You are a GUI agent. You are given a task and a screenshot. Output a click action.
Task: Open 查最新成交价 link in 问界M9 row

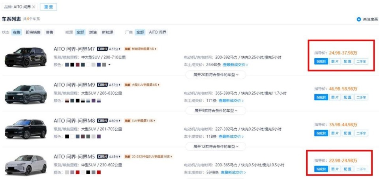click(x=231, y=100)
